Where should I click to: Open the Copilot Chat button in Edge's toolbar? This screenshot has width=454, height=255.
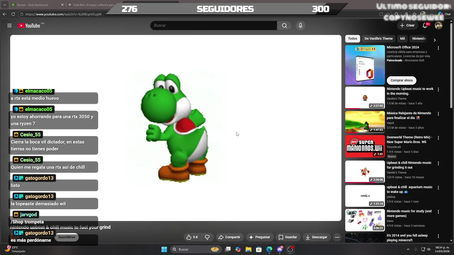pos(444,14)
